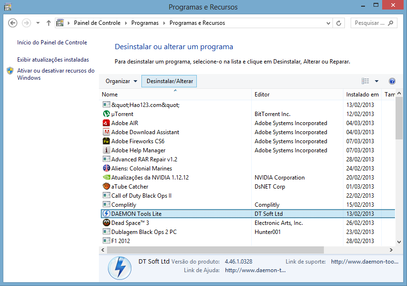Click the Aliens: Colonial Marines icon
This screenshot has width=407, height=286.
[x=107, y=169]
